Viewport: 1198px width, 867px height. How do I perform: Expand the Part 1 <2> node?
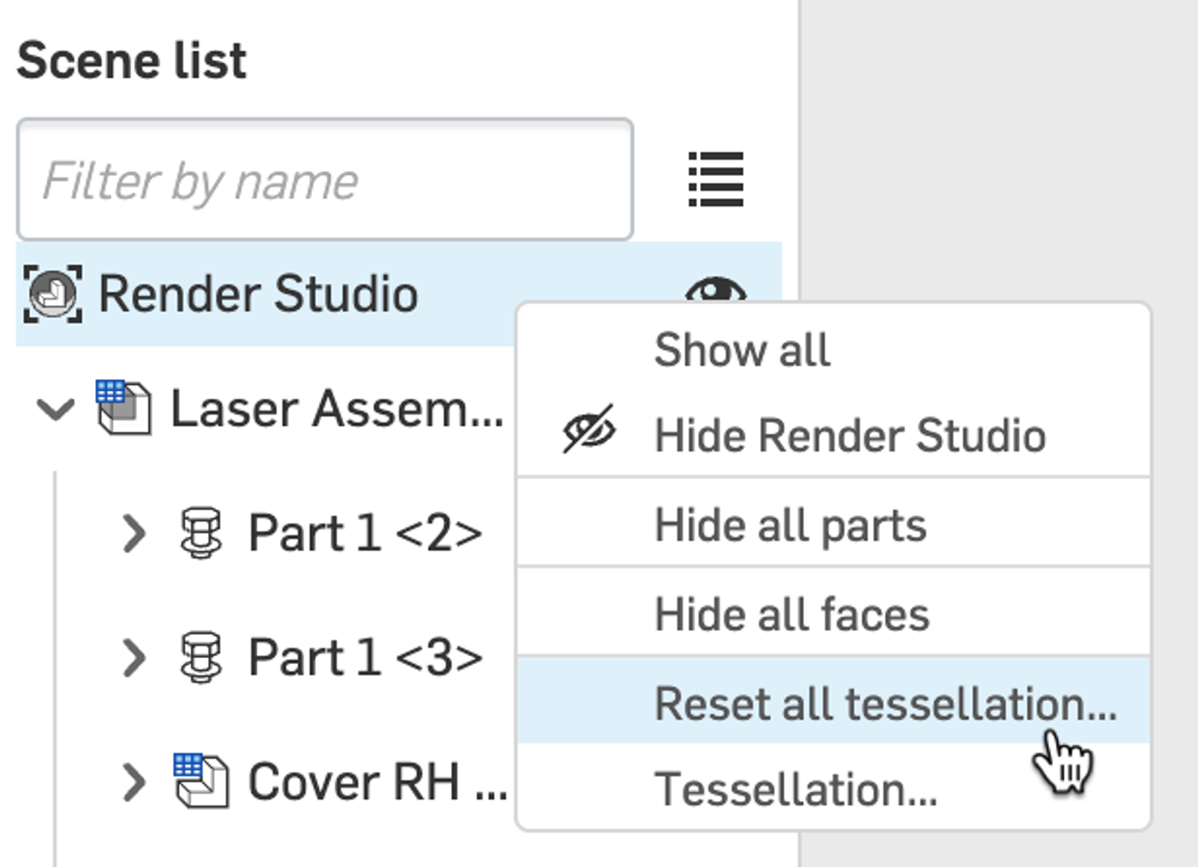point(134,533)
